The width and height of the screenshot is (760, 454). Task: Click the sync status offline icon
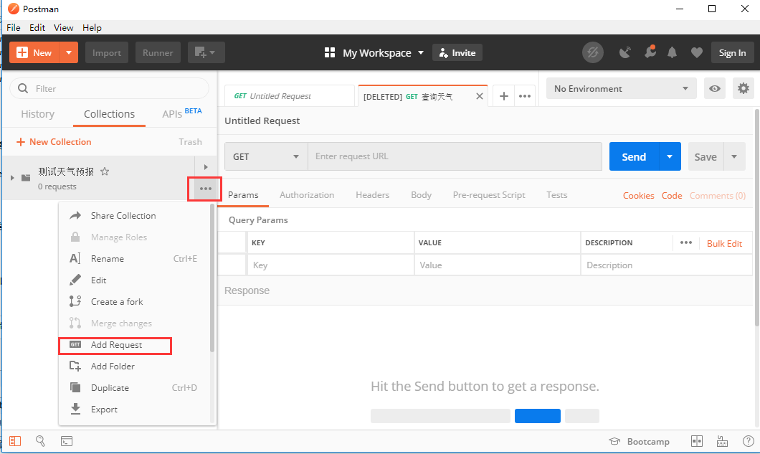click(x=592, y=52)
